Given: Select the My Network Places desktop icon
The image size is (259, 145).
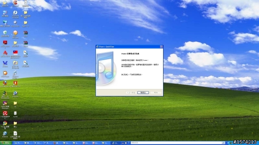Looking at the screenshot, I should [x=5, y=24].
